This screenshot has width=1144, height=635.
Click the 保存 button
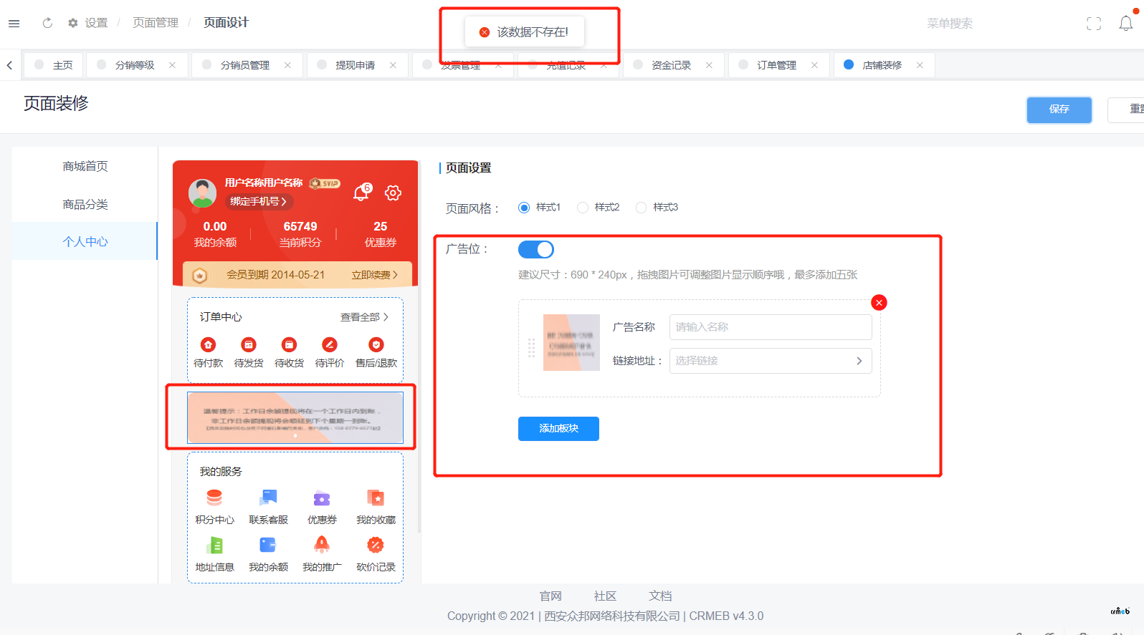pyautogui.click(x=1059, y=110)
